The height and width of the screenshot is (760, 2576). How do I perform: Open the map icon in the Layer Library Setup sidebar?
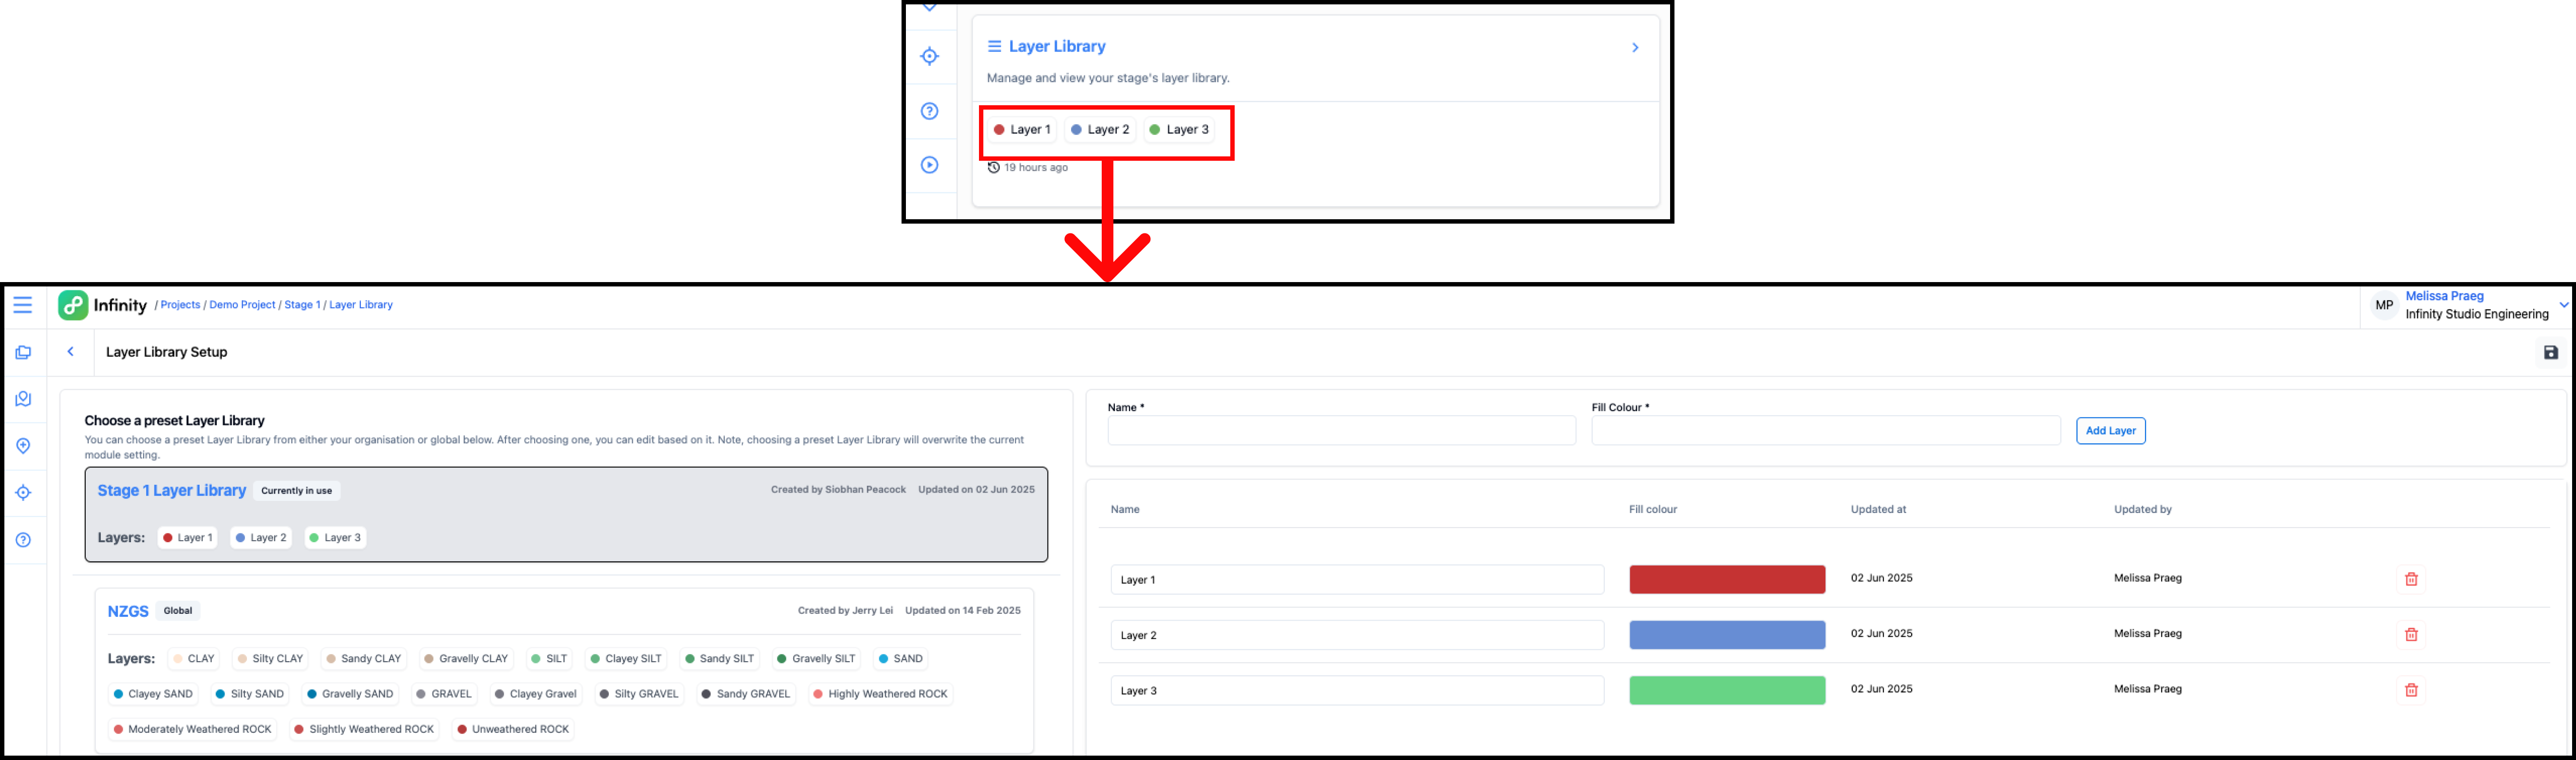(23, 399)
